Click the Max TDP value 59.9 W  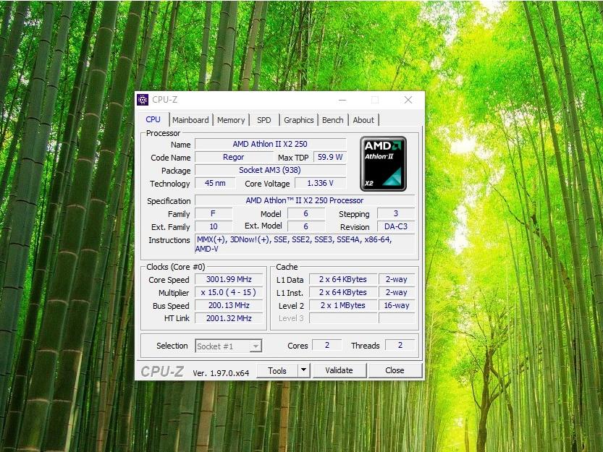(x=329, y=157)
